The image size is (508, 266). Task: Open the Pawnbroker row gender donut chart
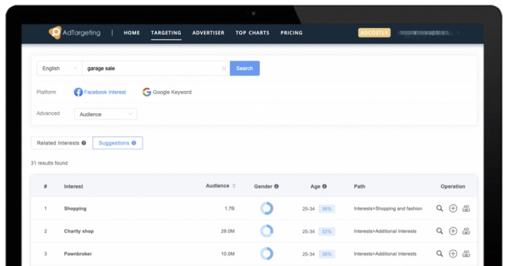(267, 254)
